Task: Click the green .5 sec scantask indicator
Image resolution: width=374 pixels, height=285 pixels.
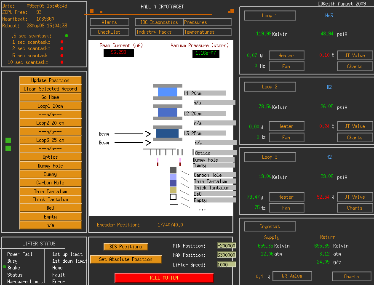Action: coord(67,35)
